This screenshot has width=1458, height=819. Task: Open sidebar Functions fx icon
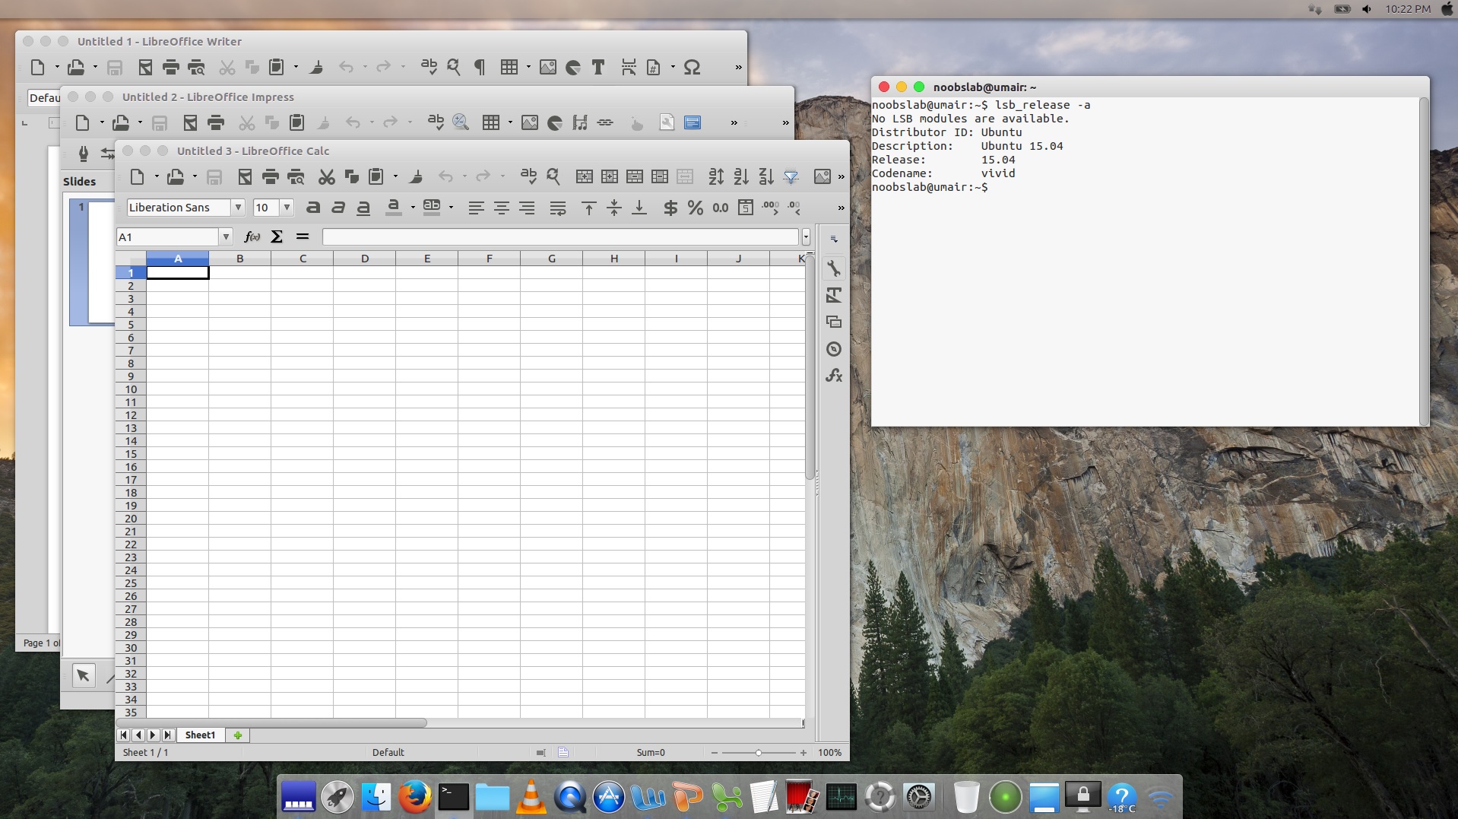pos(834,376)
